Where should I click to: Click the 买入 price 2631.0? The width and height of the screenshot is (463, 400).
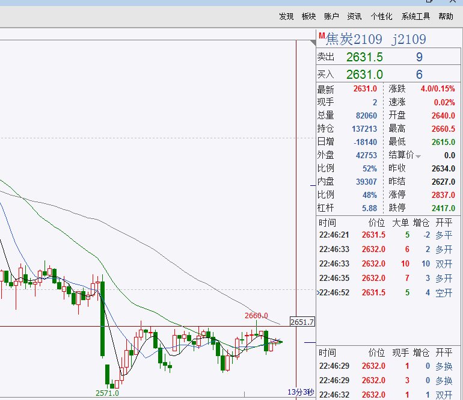tap(364, 75)
